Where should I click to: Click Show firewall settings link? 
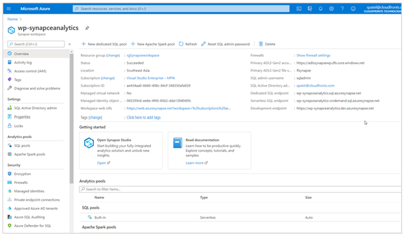tap(313, 55)
